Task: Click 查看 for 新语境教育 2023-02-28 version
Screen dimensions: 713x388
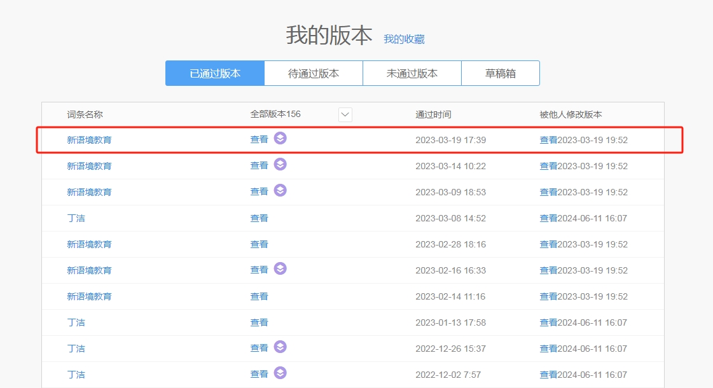Action: point(259,243)
